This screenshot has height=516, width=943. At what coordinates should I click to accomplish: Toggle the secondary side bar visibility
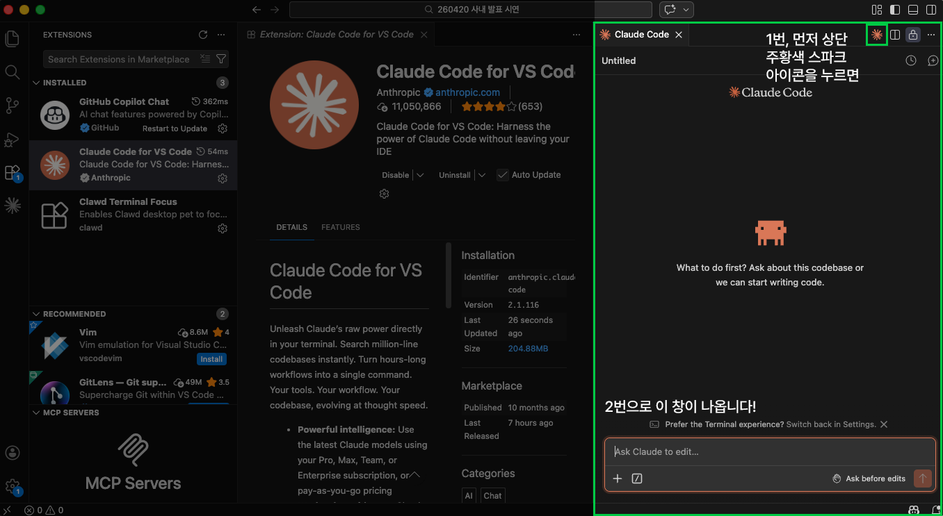click(931, 10)
